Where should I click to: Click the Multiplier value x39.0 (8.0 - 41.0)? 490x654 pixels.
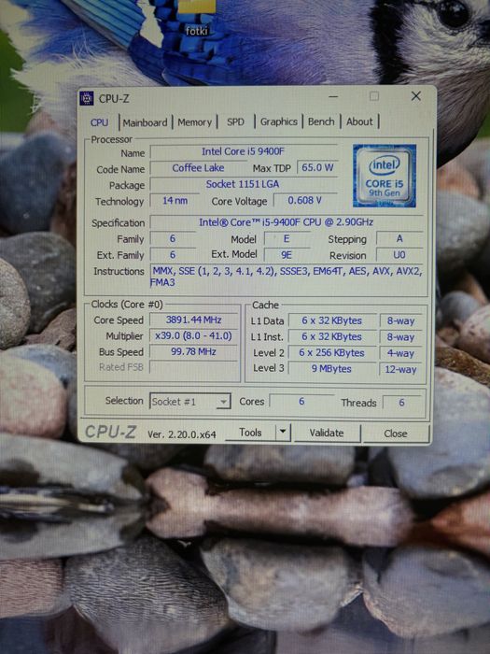point(194,335)
